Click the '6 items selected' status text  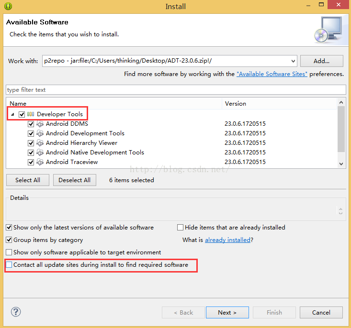[x=131, y=180]
